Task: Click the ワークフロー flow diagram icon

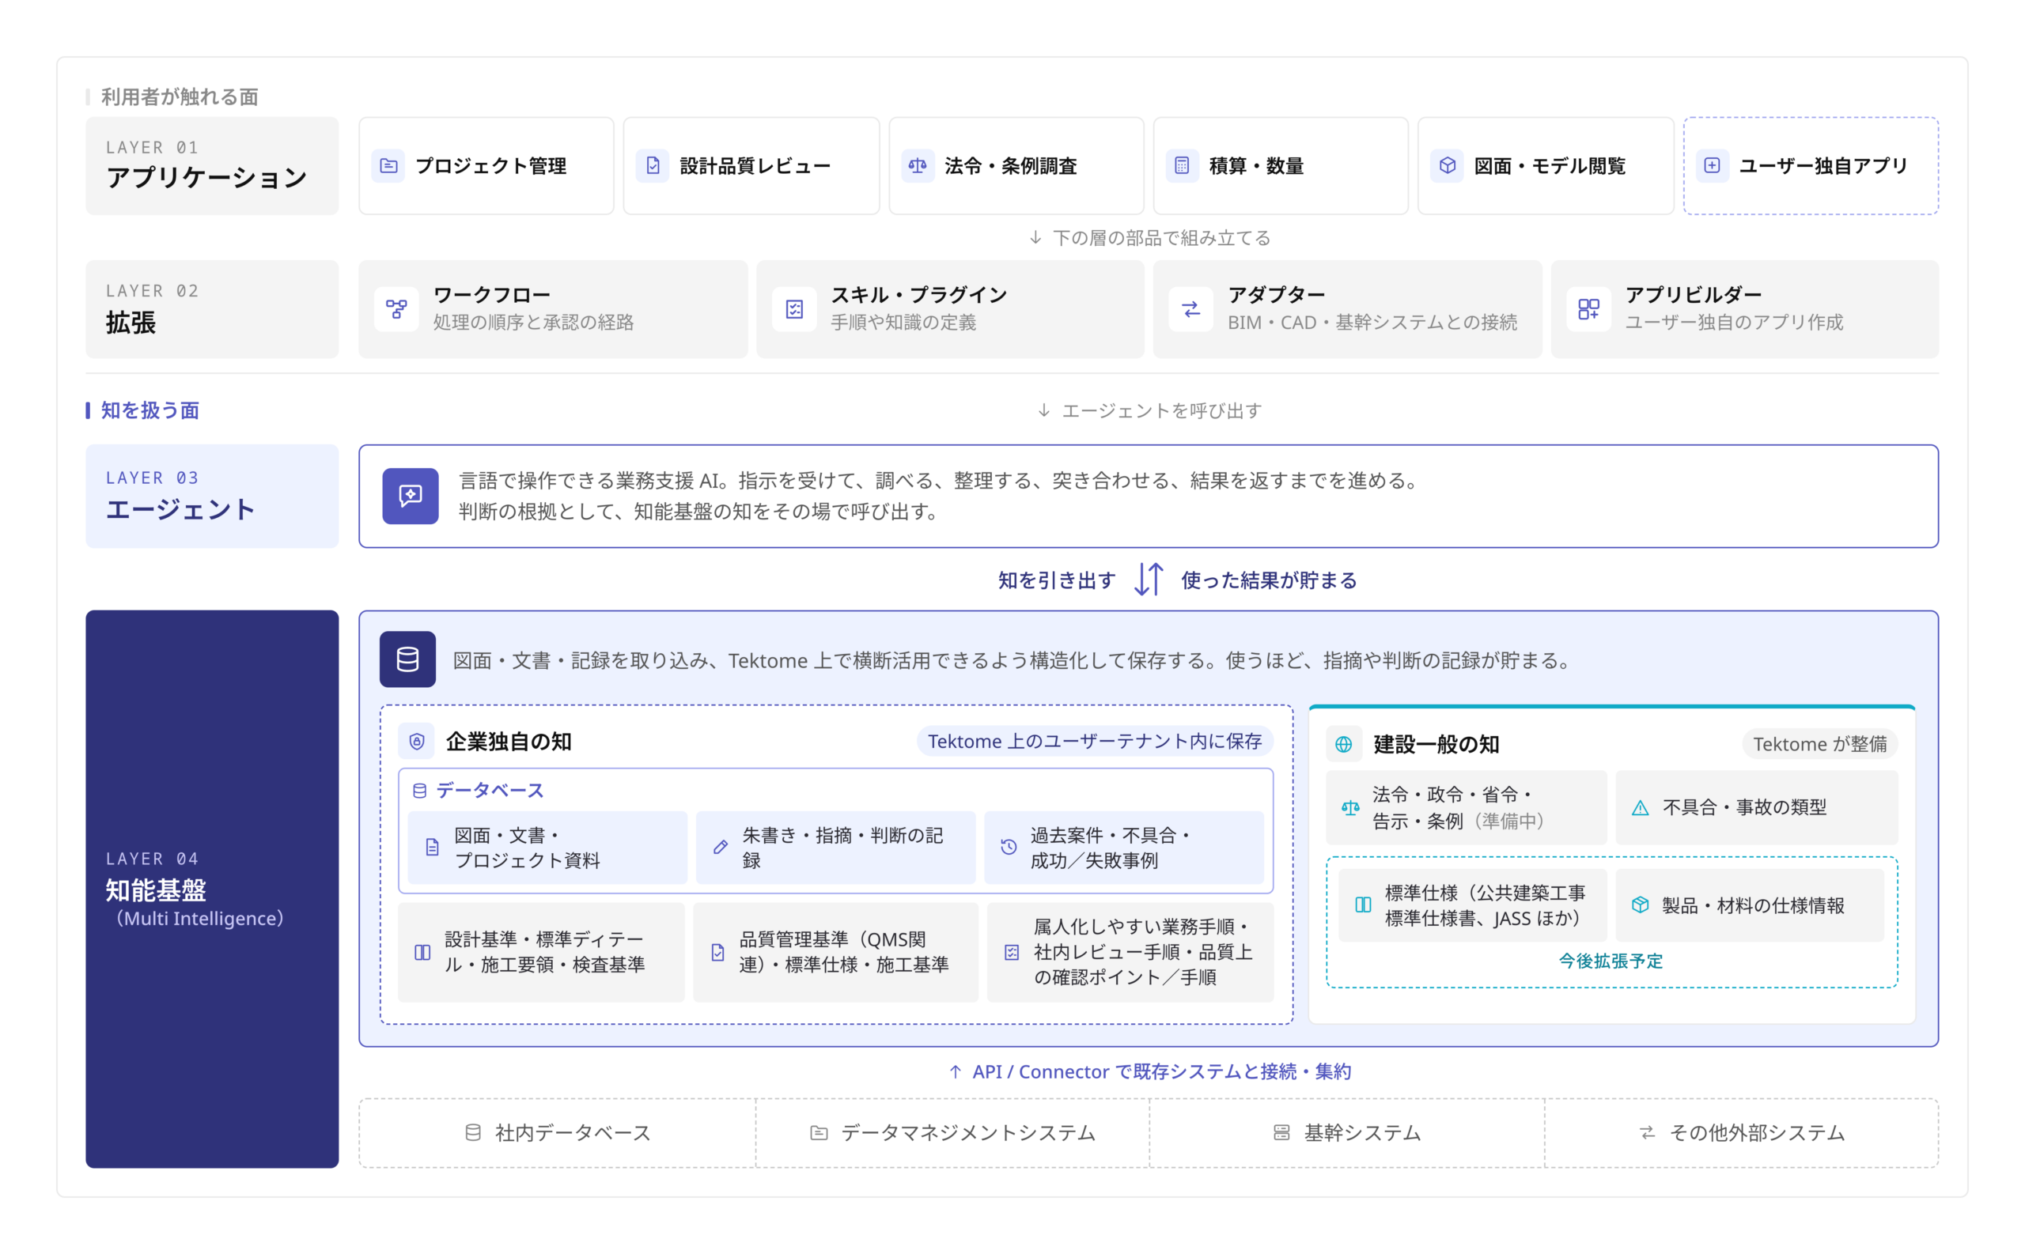Action: tap(396, 309)
